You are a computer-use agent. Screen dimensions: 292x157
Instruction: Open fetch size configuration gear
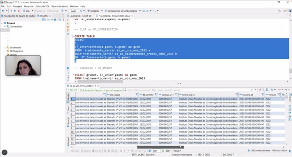click(x=149, y=150)
